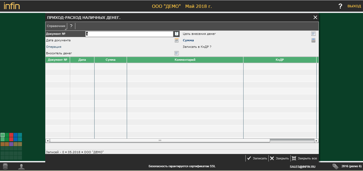Image resolution: width=363 pixels, height=171 pixels.
Task: Click the horizontal scrollbar thumb
Action: (160, 140)
